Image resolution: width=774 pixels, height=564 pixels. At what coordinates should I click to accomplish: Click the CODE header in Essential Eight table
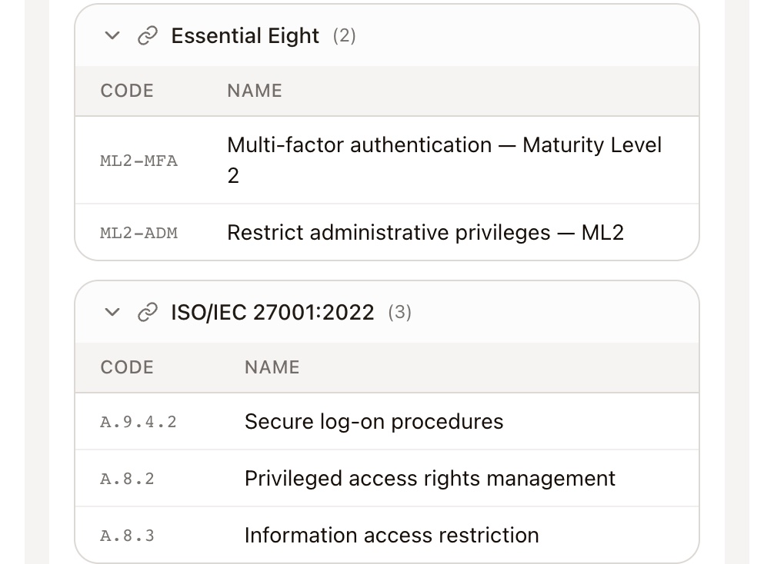[127, 91]
